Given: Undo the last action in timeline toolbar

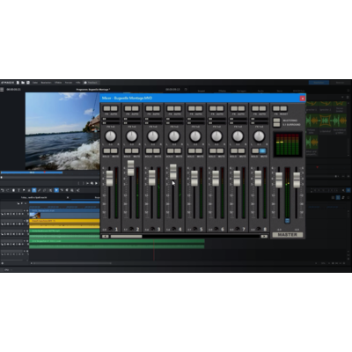Looking at the screenshot, I should tap(3, 190).
